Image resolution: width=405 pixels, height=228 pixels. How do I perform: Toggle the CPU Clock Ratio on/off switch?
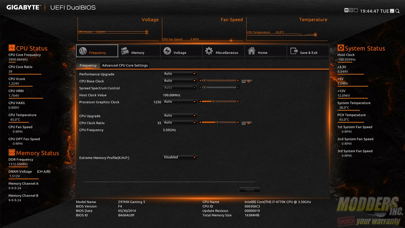coord(247,123)
